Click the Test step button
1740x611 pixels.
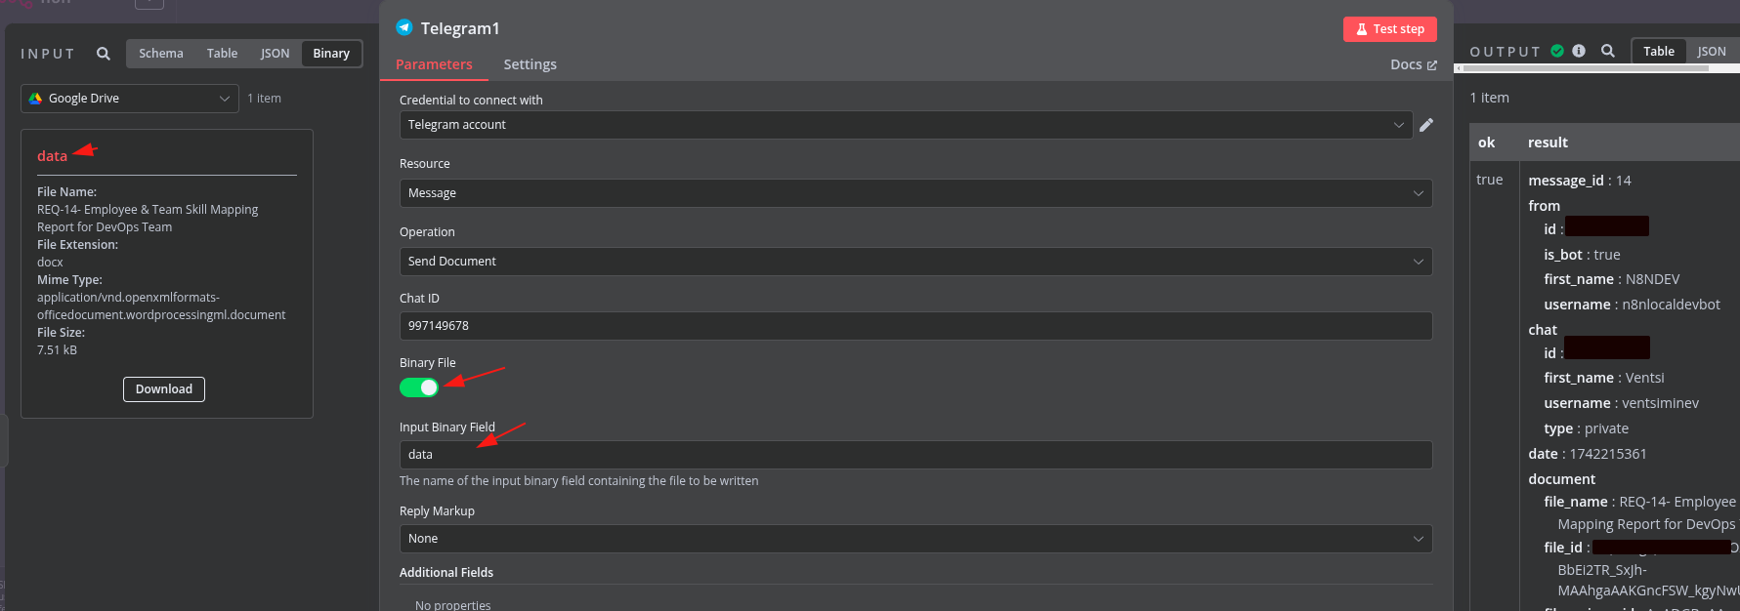[x=1389, y=29]
